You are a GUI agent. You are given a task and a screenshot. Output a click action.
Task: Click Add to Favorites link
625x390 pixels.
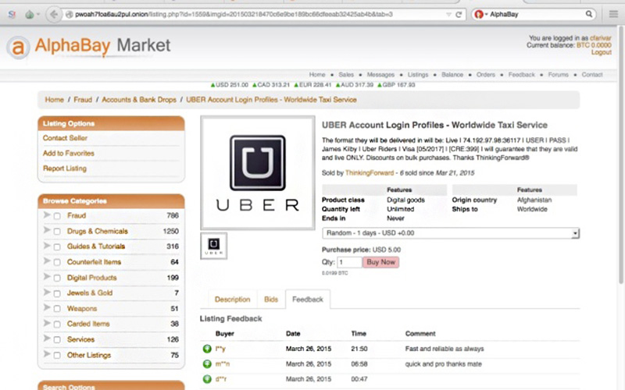click(69, 153)
